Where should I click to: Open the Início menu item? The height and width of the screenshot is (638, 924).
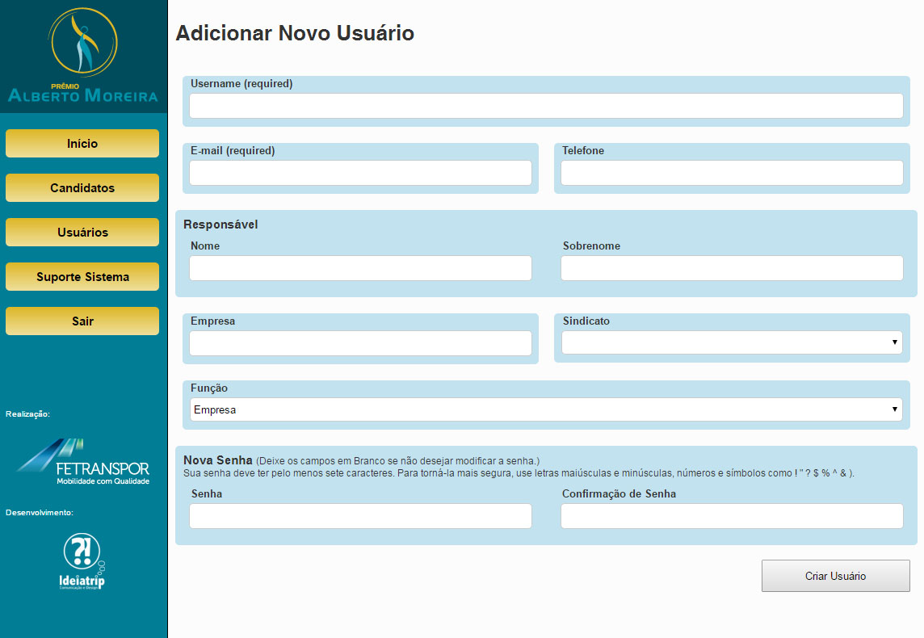[x=82, y=144]
